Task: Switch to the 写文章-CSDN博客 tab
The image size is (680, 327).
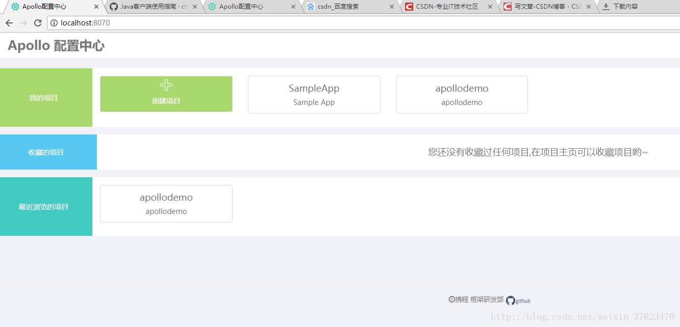Action: [547, 7]
